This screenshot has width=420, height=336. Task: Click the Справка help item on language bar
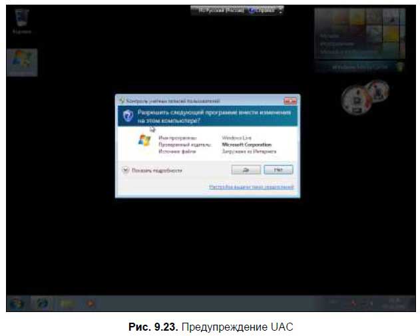[262, 11]
